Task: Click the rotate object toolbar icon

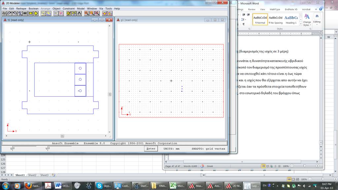Action: tap(49, 13)
